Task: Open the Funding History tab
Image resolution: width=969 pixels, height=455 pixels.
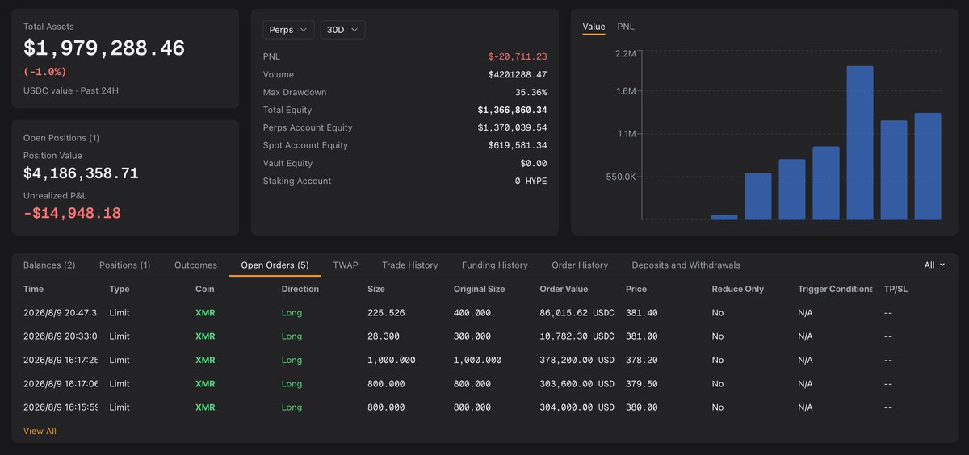Action: click(495, 265)
